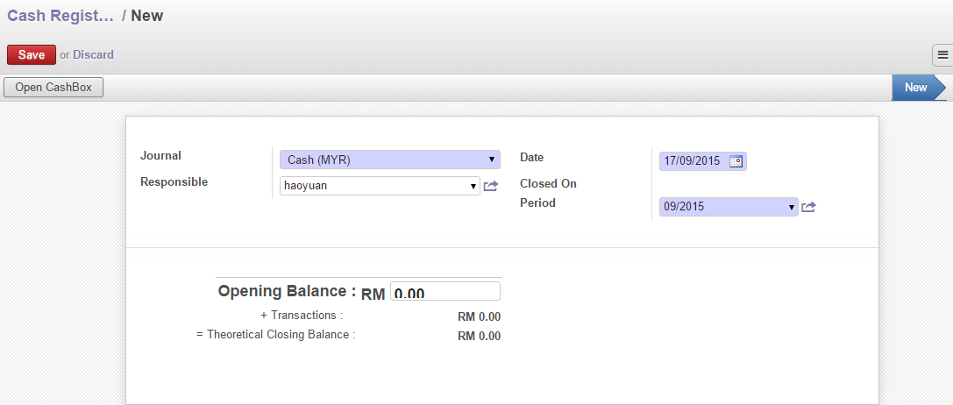953x405 pixels.
Task: Click the Closed On label
Action: 548,183
